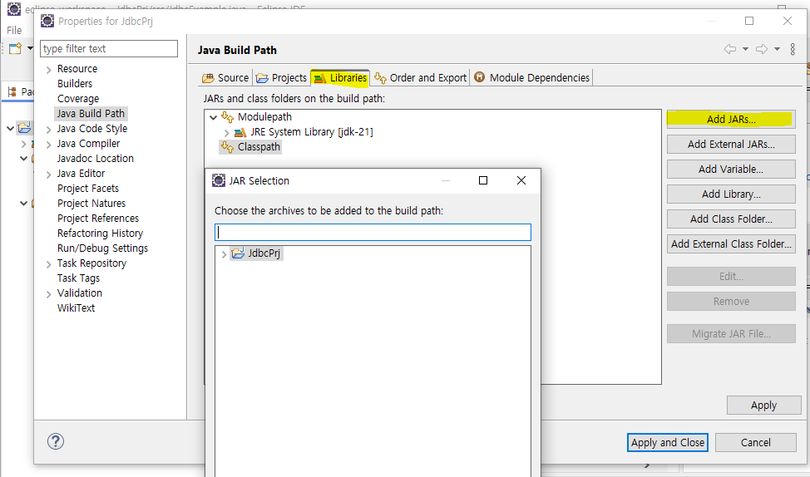This screenshot has width=810, height=477.
Task: Maximize the Properties for JdbcPrj window
Action: coord(749,21)
